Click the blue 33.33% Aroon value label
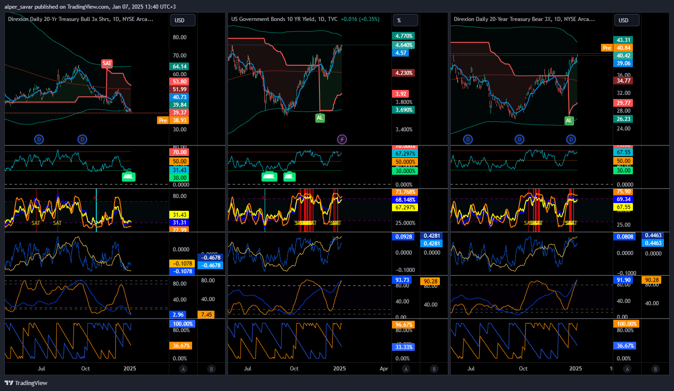Screen dimensions: 674x391 click(404, 347)
